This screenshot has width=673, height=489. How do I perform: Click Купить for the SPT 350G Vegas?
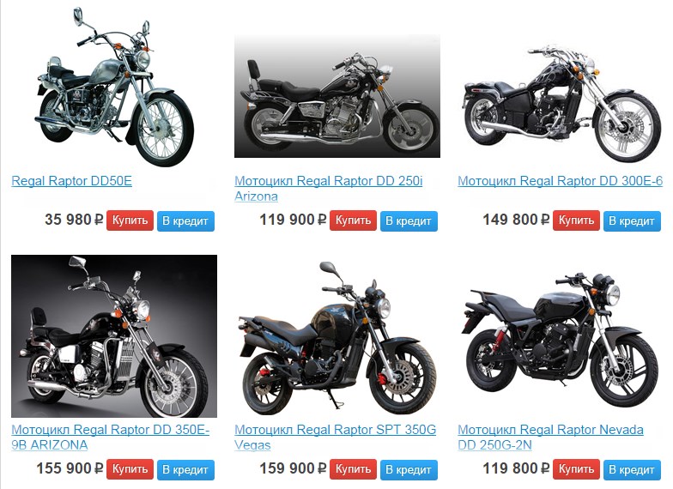[x=354, y=469]
